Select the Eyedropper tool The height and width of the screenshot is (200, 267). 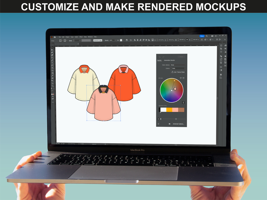point(52,76)
